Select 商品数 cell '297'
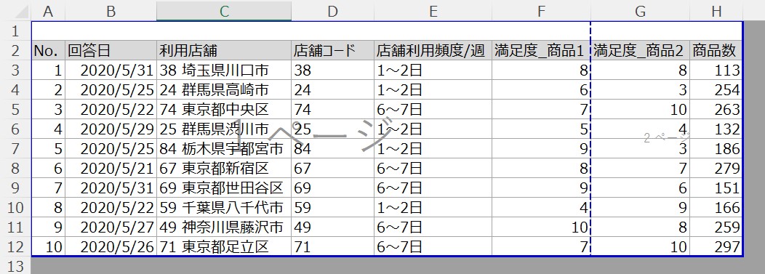The height and width of the screenshot is (274, 765). pyautogui.click(x=716, y=246)
